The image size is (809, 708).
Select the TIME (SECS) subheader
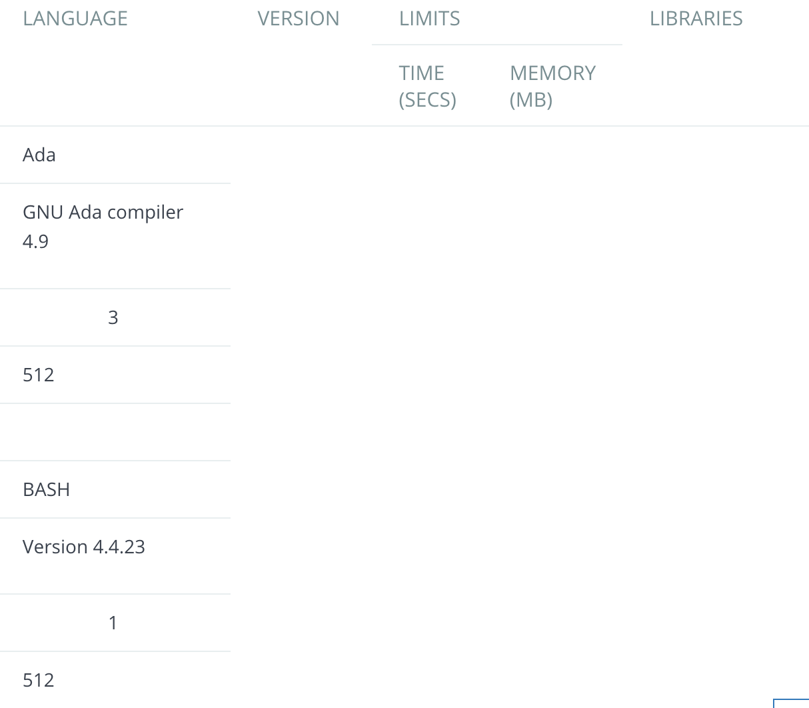(427, 86)
